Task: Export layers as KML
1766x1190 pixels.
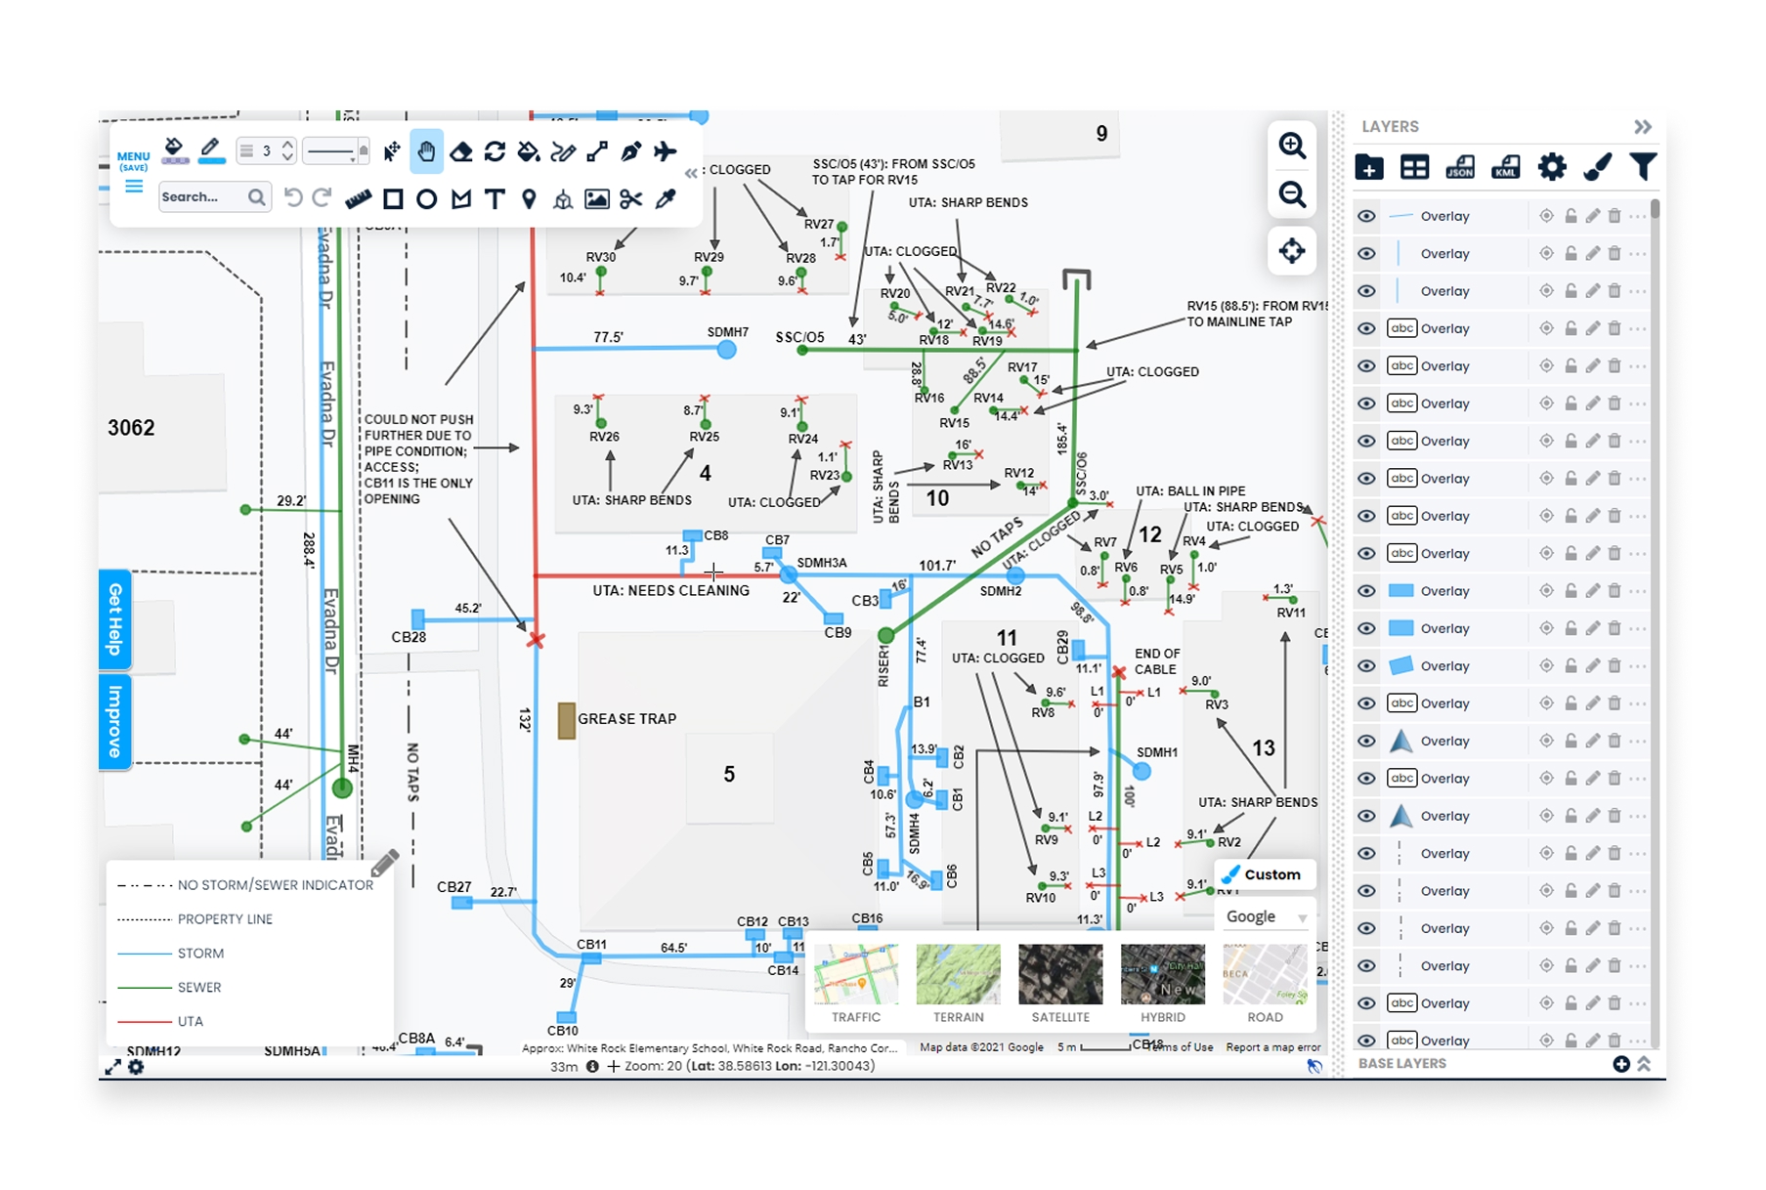Action: coord(1505,166)
